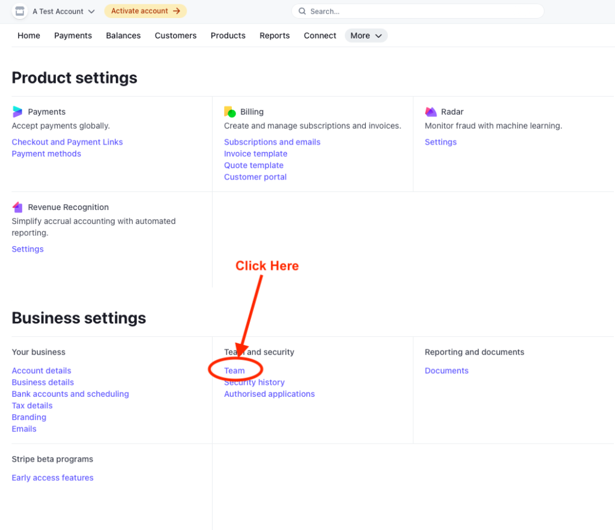Open the Invoice template link

click(x=255, y=154)
